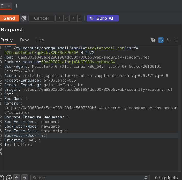Image resolution: width=182 pixels, height=180 pixels.
Task: Click Sec-Fetch-Dest: document line
Action: click(32, 122)
